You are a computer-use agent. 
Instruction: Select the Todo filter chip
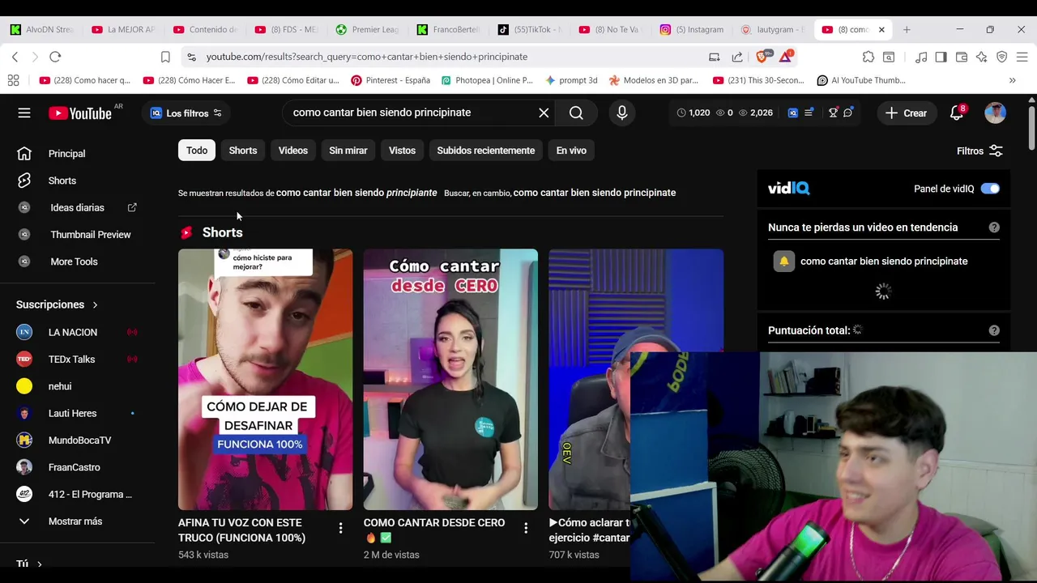[x=197, y=151]
